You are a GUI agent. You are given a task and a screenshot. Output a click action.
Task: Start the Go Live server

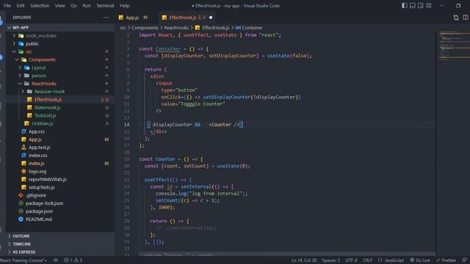[419, 260]
